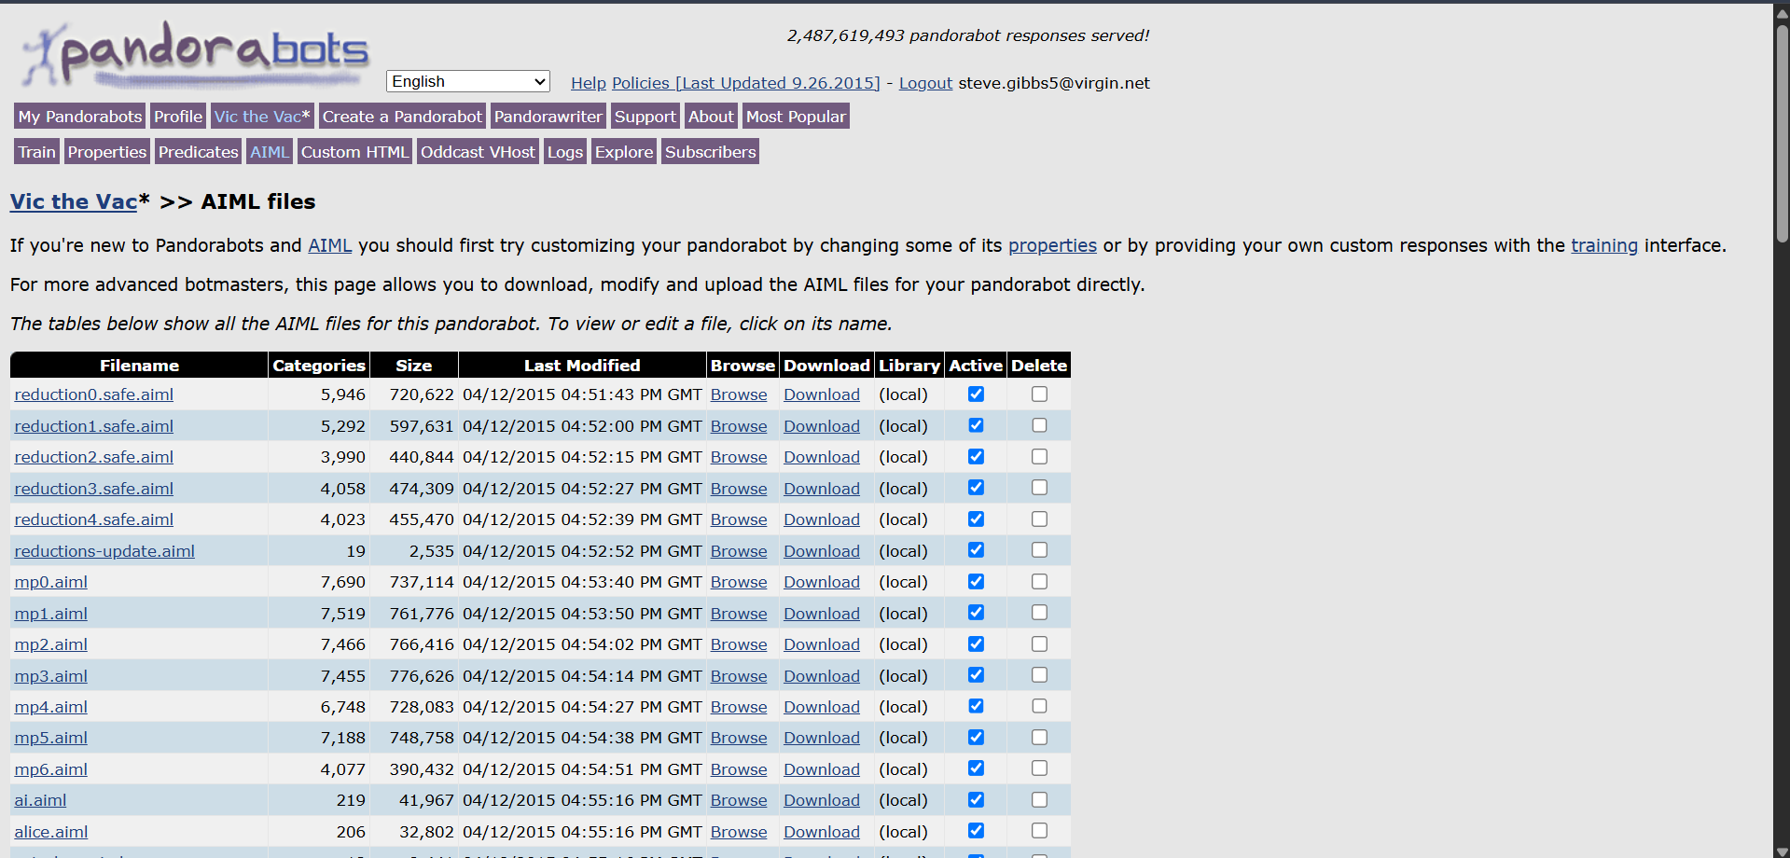This screenshot has width=1790, height=858.
Task: Open the Logs sub-tab
Action: 565,152
